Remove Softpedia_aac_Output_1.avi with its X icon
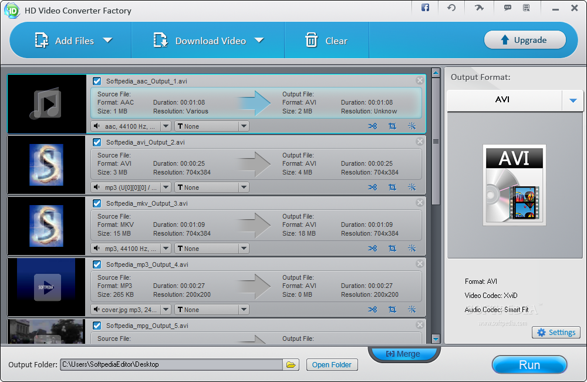 [420, 81]
